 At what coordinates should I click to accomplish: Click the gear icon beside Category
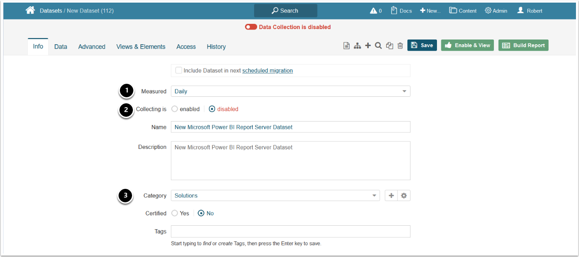tap(404, 196)
